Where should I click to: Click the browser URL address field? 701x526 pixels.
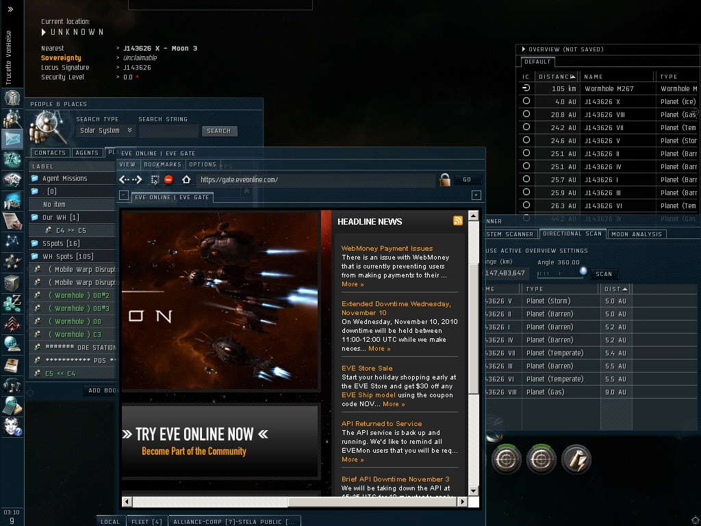pos(316,179)
